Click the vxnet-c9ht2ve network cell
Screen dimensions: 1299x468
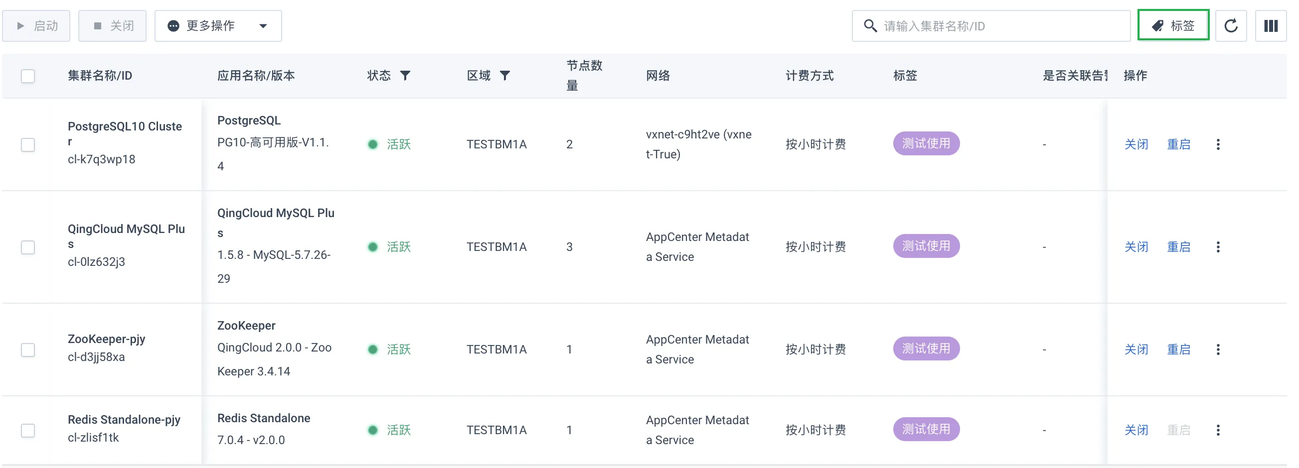point(698,144)
